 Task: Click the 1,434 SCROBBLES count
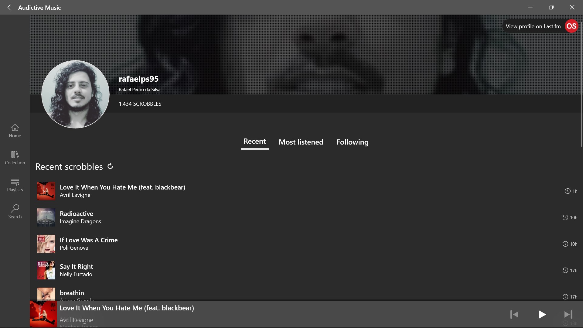[x=140, y=104]
